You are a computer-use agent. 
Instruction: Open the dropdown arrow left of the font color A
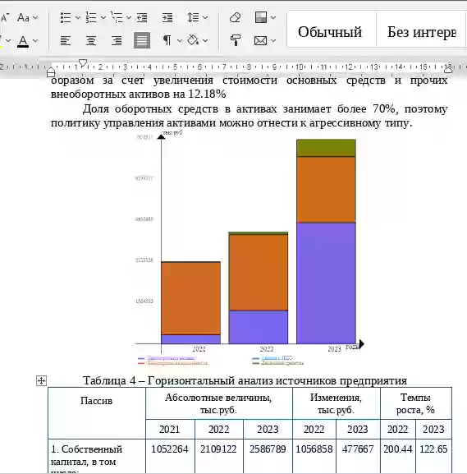[8, 41]
